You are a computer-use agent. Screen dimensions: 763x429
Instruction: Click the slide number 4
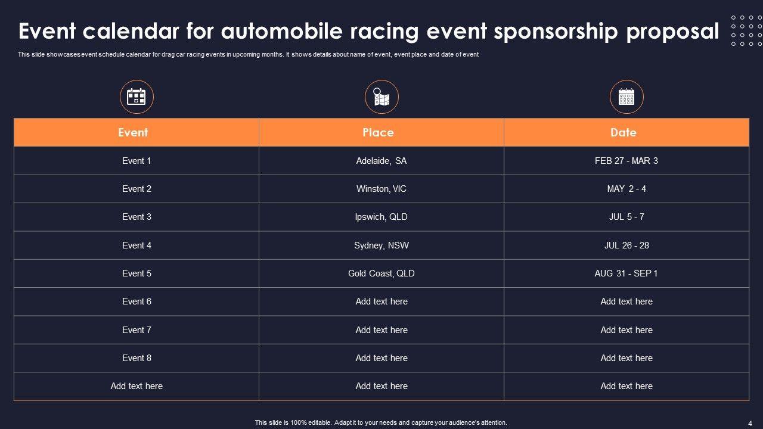tap(750, 423)
